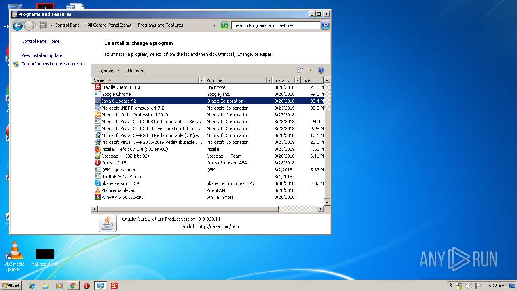This screenshot has height=291, width=517.
Task: Click the horizontal scrollbar left arrow
Action: coord(95,209)
